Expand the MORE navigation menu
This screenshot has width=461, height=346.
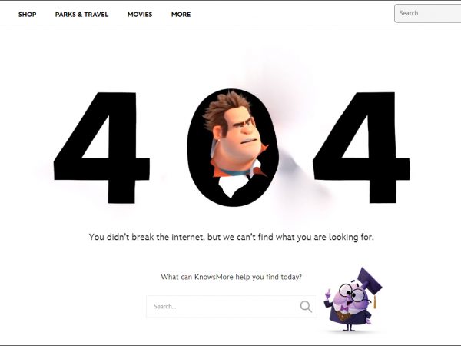[181, 15]
